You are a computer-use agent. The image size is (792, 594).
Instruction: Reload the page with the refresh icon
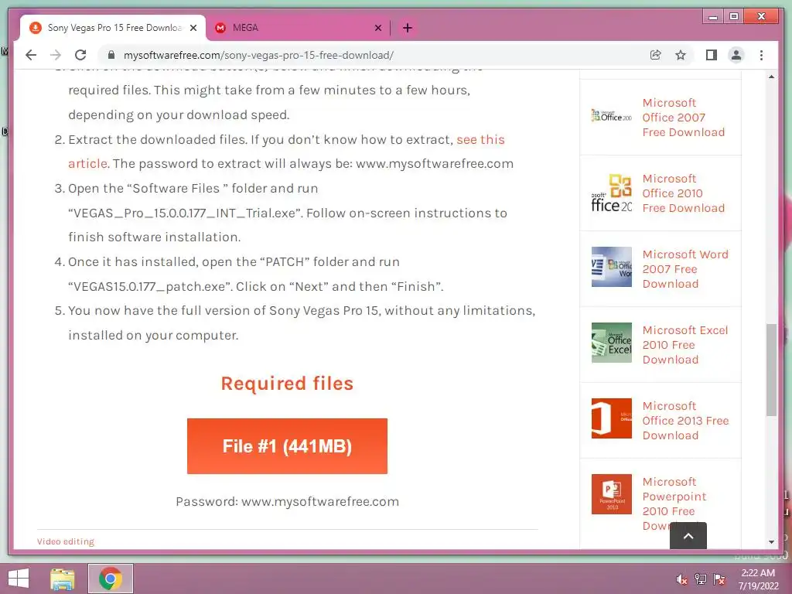tap(80, 55)
